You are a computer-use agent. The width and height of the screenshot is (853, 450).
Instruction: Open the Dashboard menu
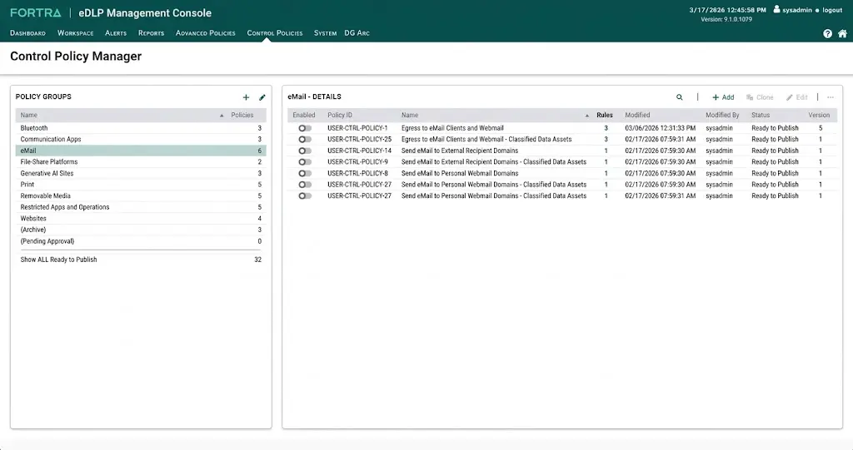point(27,33)
